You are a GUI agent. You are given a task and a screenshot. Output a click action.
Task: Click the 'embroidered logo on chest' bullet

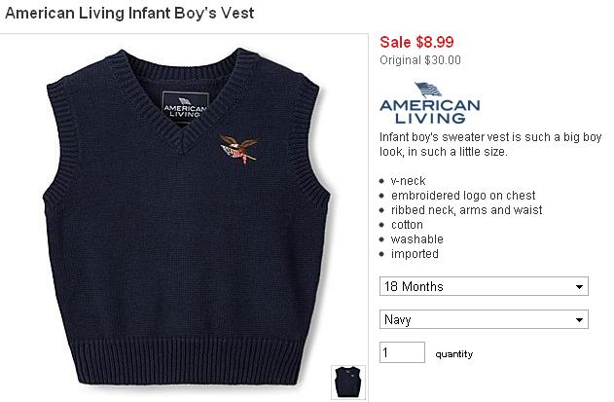463,195
